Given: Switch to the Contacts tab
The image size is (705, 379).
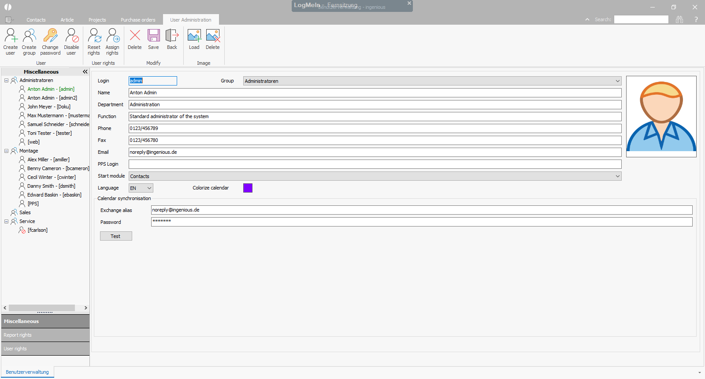Looking at the screenshot, I should click(36, 20).
